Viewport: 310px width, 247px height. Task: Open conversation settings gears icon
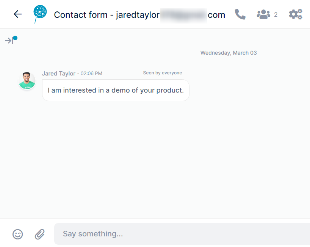click(296, 14)
